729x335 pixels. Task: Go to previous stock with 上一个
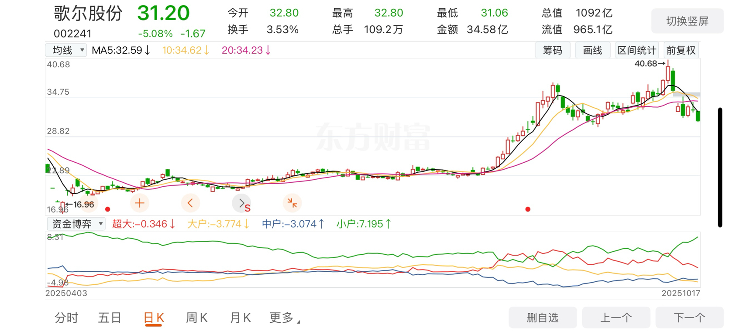click(x=616, y=318)
